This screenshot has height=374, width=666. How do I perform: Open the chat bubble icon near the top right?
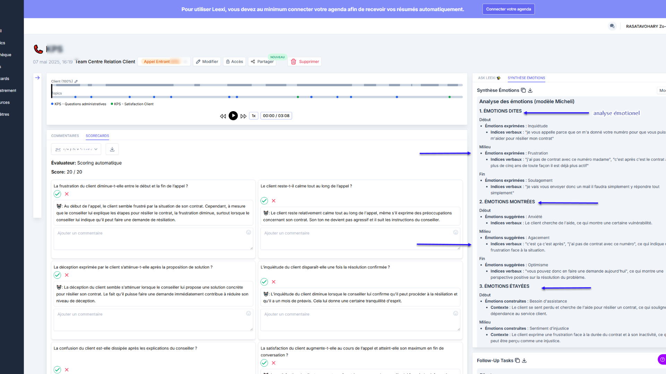(x=612, y=26)
